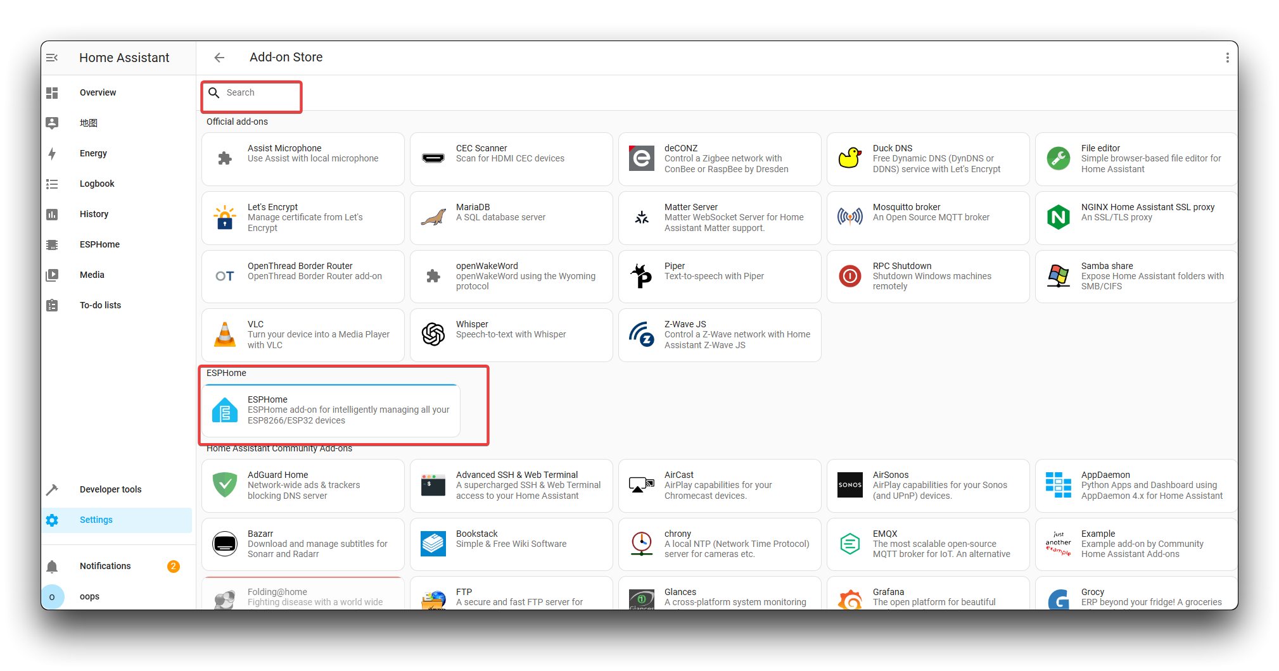This screenshot has width=1279, height=671.
Task: Open the ESPHome add-on card title
Action: coord(267,399)
